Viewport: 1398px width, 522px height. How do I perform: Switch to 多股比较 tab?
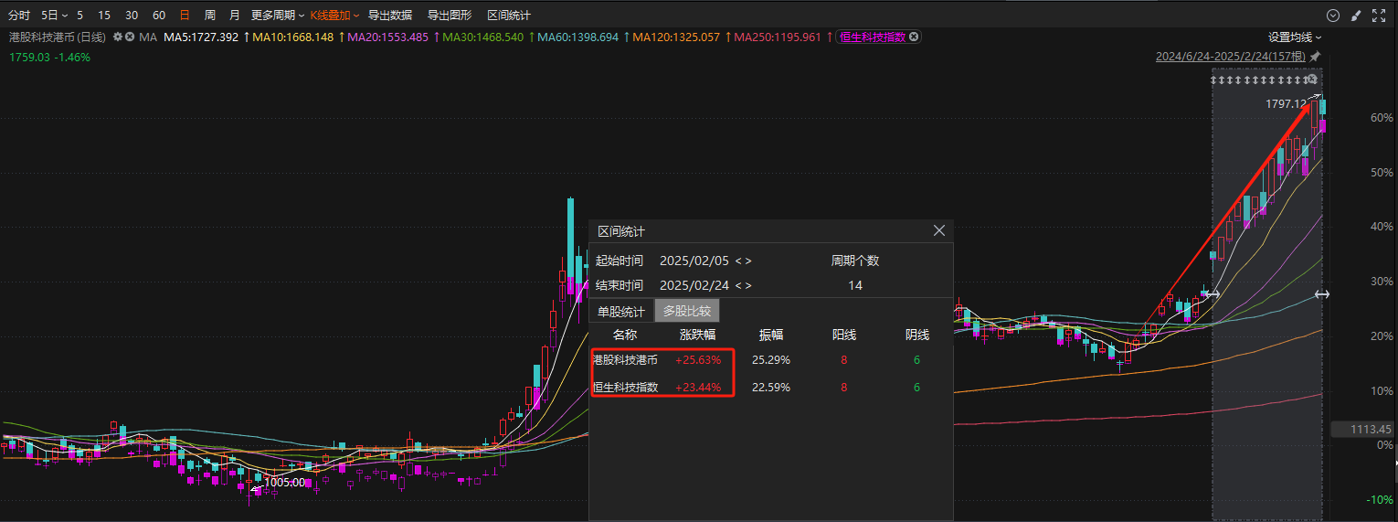(686, 311)
